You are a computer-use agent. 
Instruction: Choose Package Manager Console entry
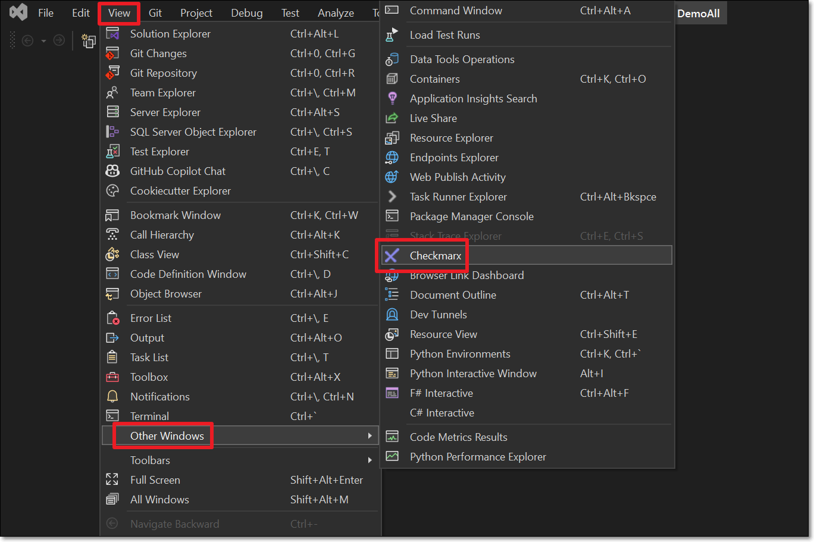coord(471,217)
